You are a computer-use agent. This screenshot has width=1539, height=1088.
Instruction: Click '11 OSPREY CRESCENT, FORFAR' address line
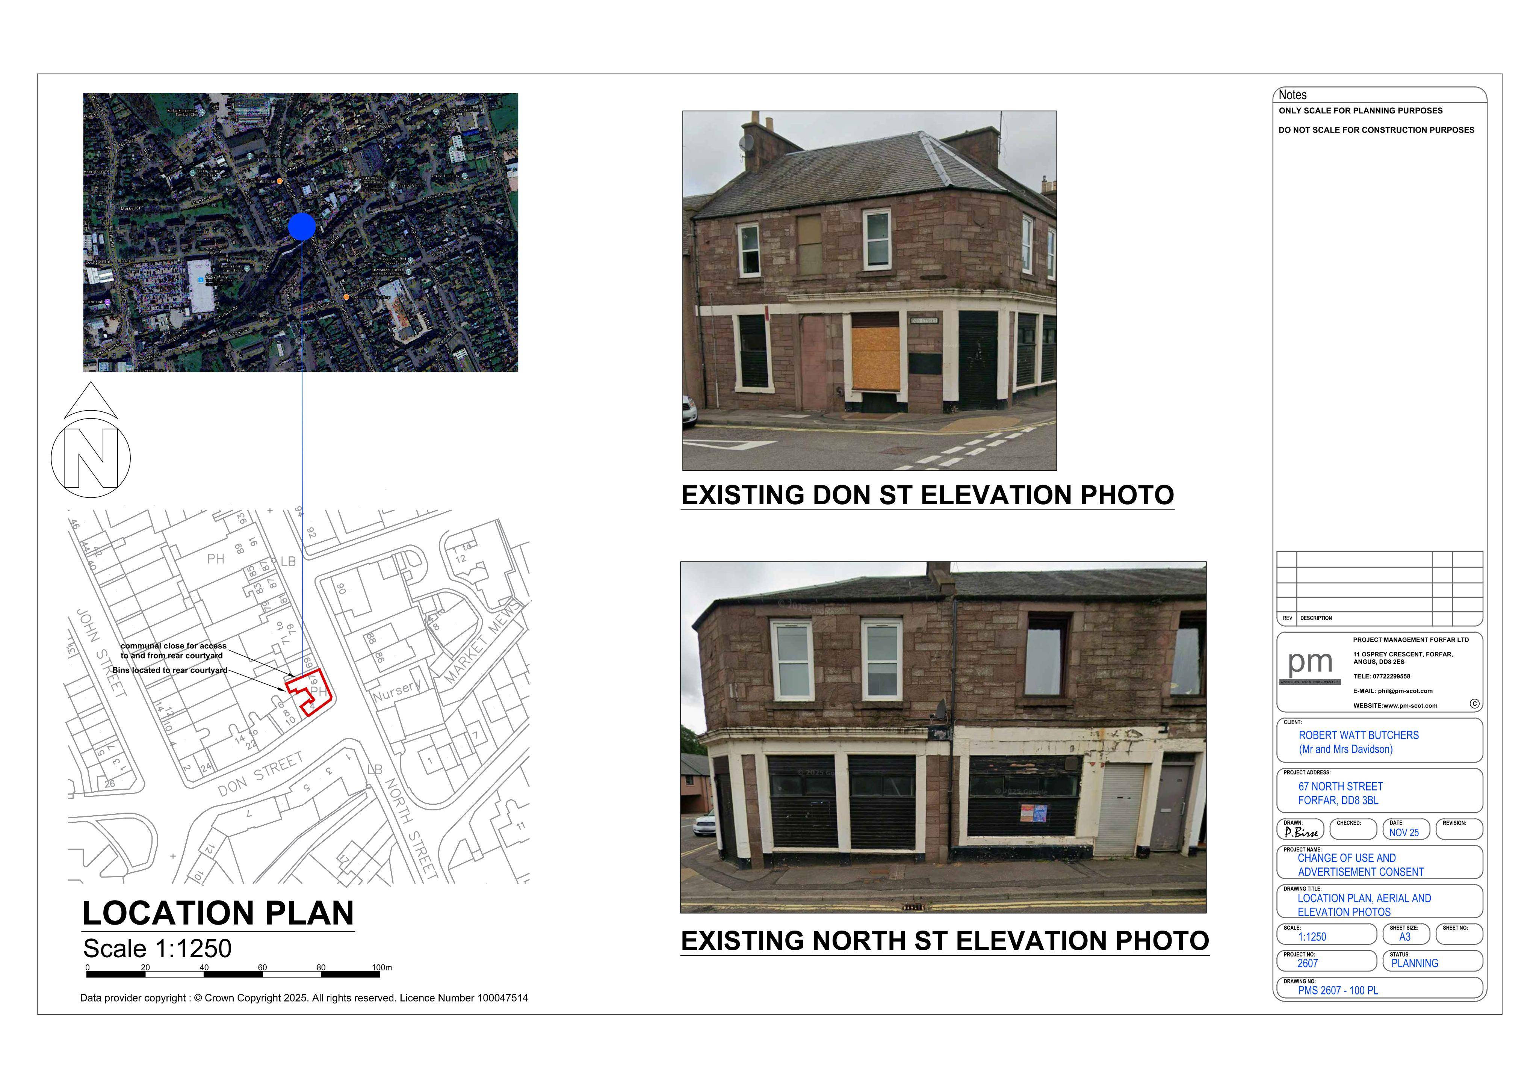pyautogui.click(x=1402, y=654)
